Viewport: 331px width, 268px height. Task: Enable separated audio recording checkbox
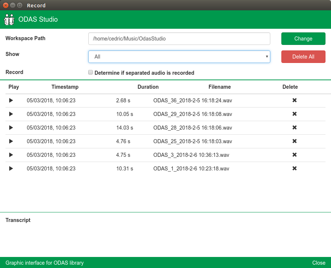(90, 72)
